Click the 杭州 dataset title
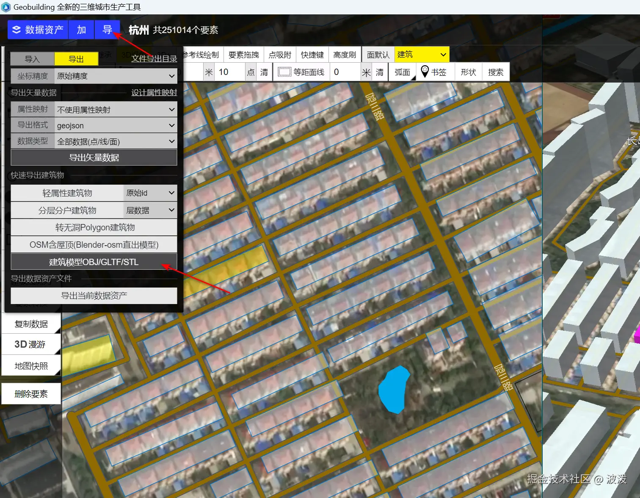 pyautogui.click(x=139, y=30)
